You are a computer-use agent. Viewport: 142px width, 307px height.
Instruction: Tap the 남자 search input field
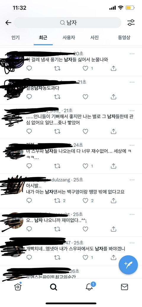point(67,23)
